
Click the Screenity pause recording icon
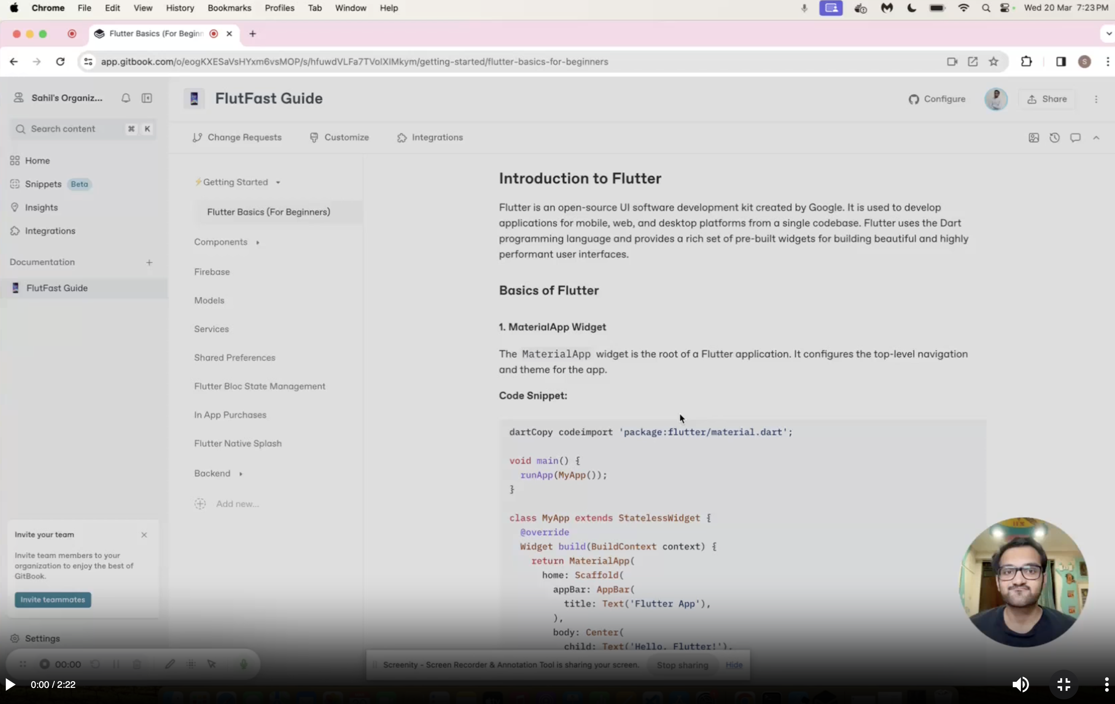tap(116, 665)
